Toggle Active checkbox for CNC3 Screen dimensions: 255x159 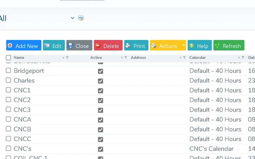[101, 110]
